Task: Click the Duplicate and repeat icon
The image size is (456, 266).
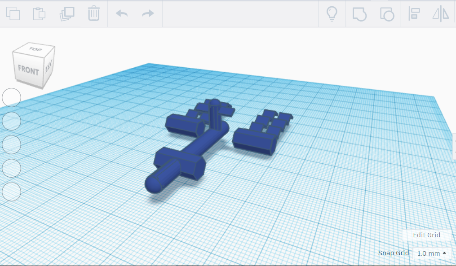Action: (x=67, y=13)
